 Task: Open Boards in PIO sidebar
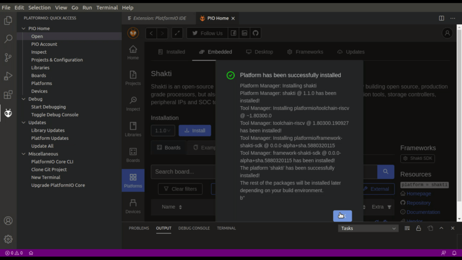[x=133, y=155]
